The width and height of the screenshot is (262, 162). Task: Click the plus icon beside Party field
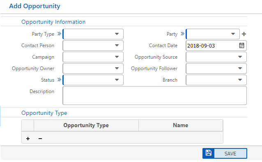pos(244,34)
